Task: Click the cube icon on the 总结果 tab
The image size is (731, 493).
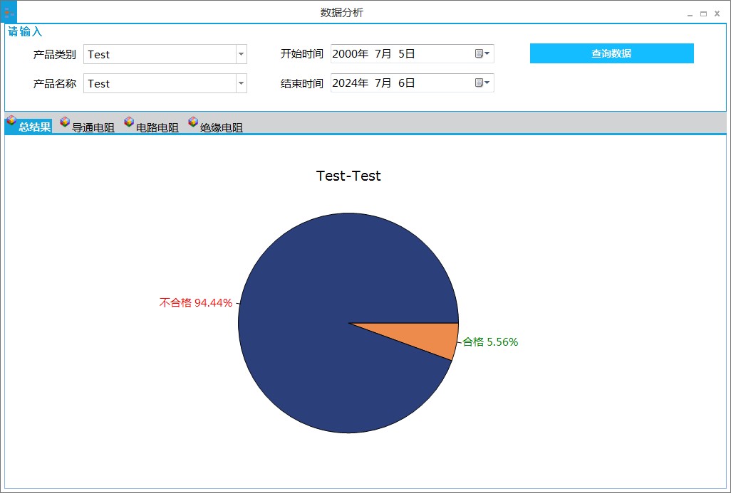Action: tap(11, 122)
